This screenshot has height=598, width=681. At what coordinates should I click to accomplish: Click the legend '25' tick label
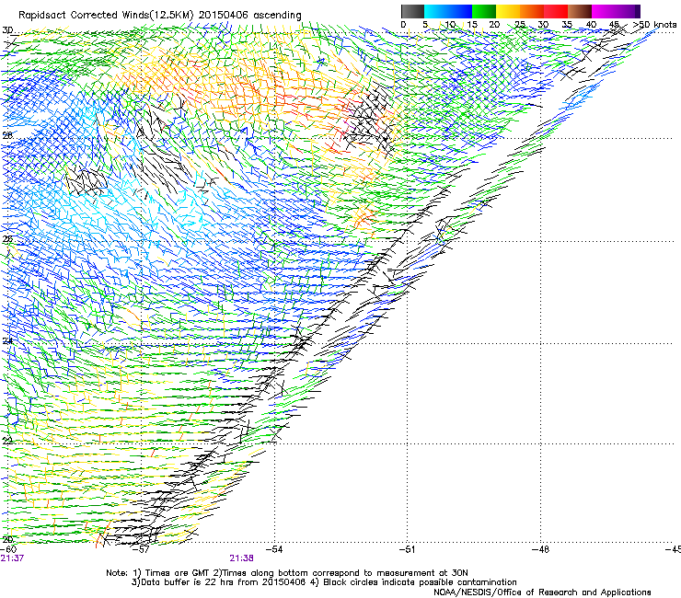520,25
